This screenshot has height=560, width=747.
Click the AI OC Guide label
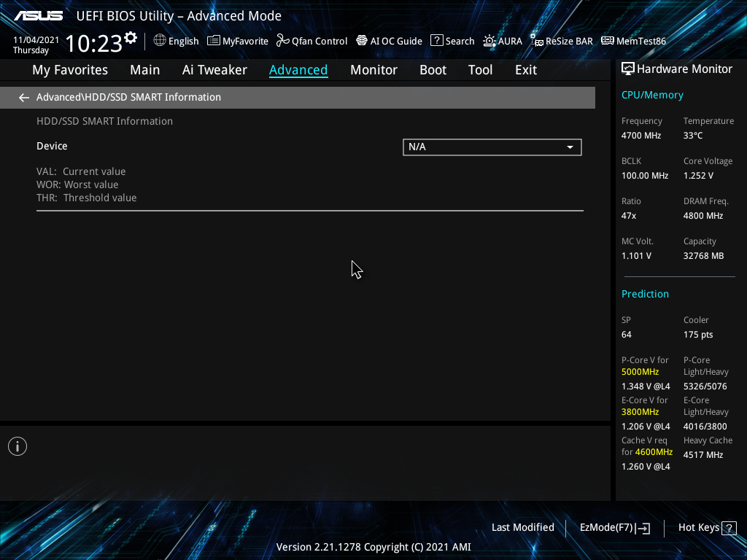(396, 42)
